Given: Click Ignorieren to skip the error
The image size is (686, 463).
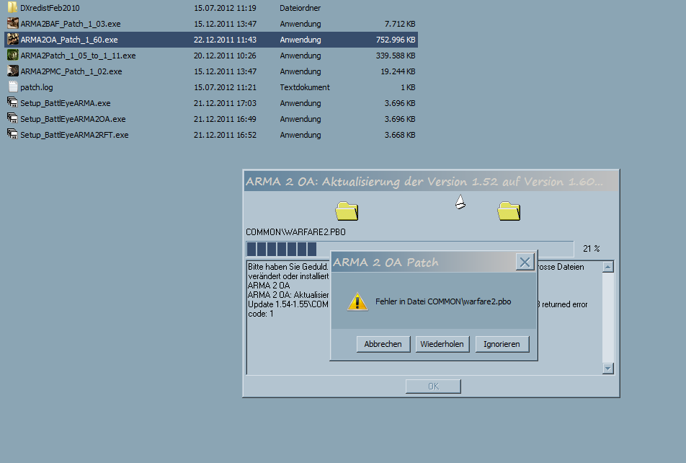Looking at the screenshot, I should 502,344.
